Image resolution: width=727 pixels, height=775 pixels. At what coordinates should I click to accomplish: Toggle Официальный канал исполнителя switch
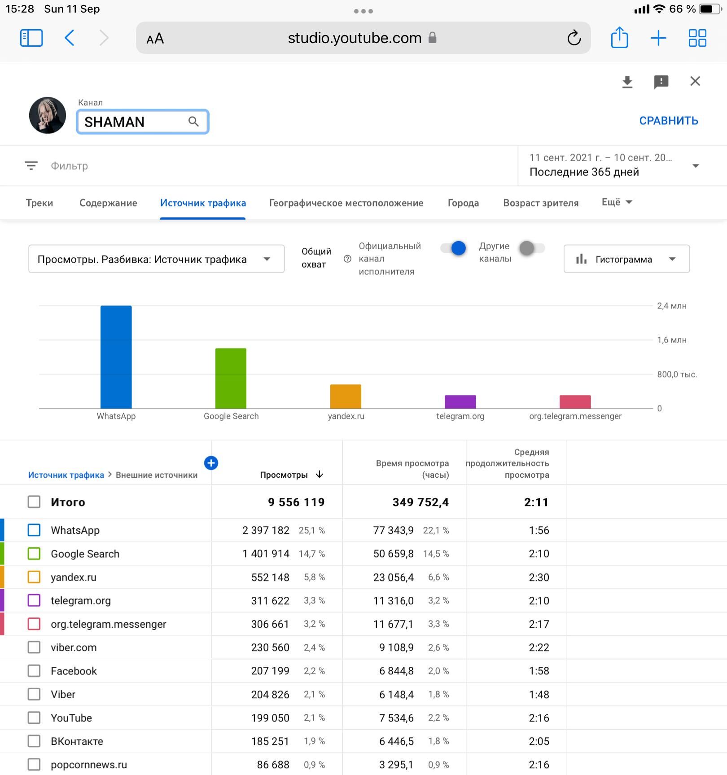pyautogui.click(x=453, y=248)
